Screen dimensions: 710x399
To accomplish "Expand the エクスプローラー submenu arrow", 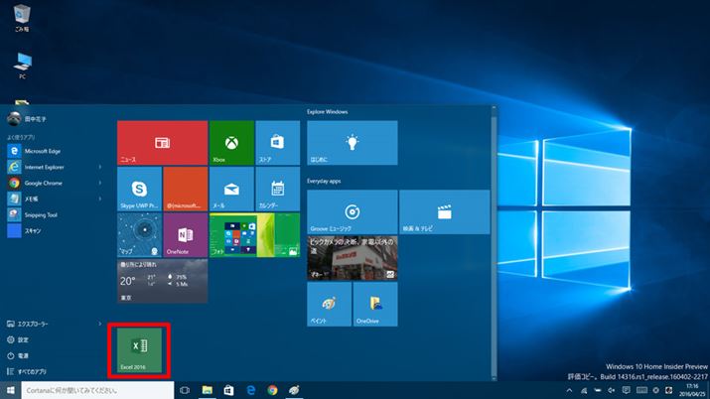I will tap(100, 324).
